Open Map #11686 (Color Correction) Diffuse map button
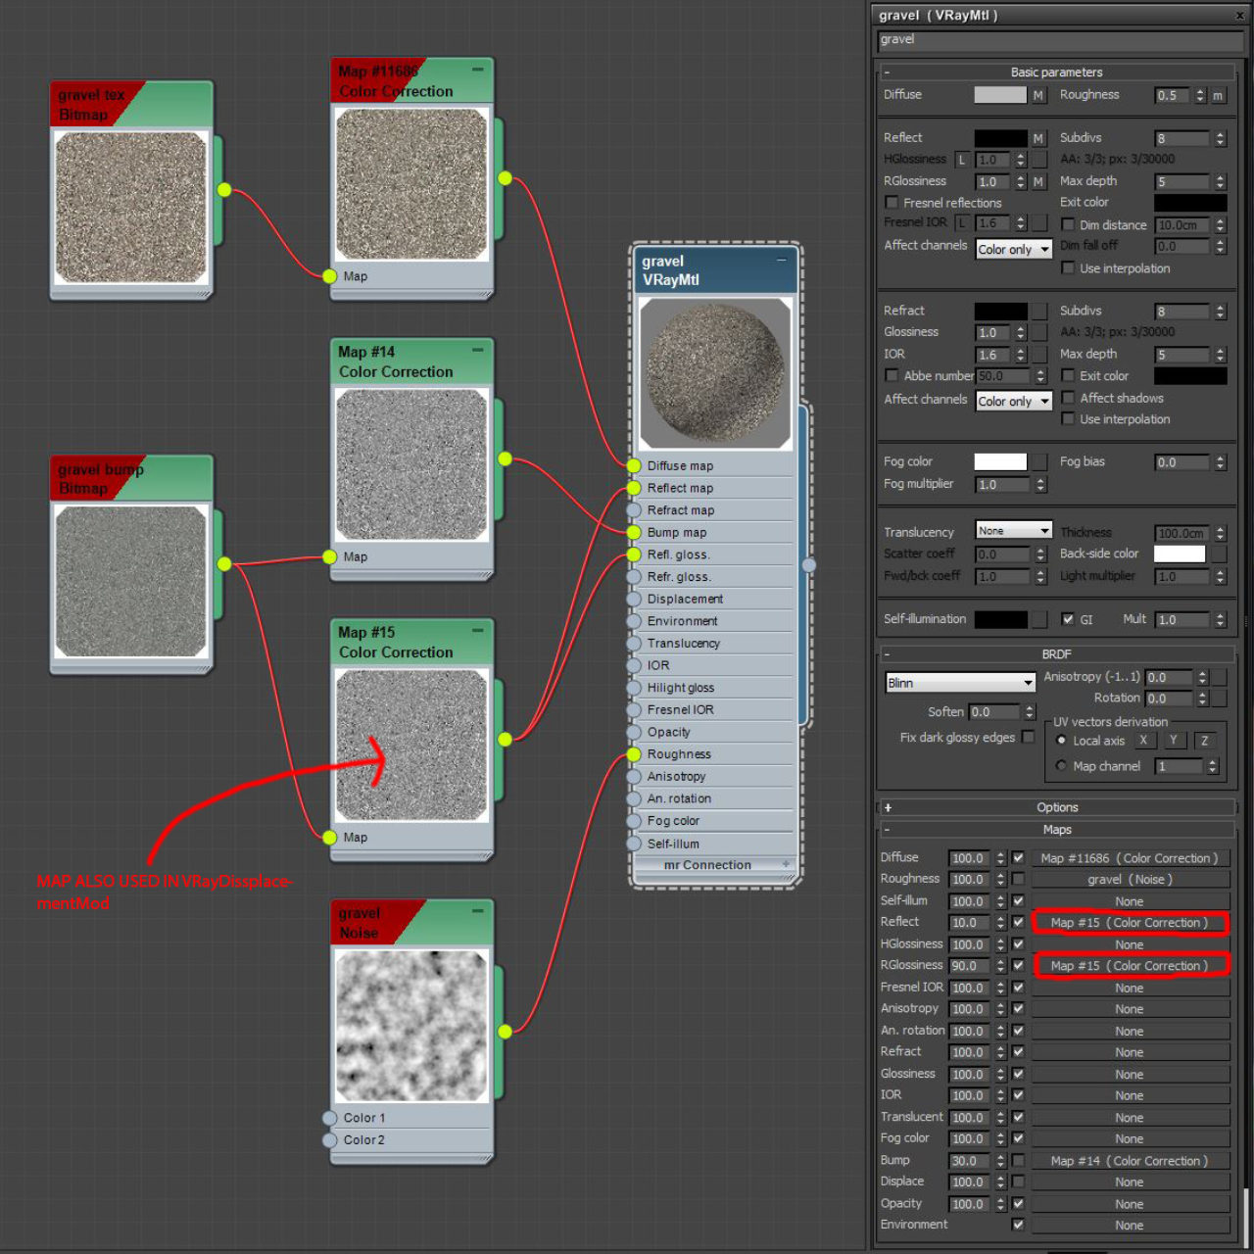This screenshot has width=1254, height=1254. (x=1130, y=858)
